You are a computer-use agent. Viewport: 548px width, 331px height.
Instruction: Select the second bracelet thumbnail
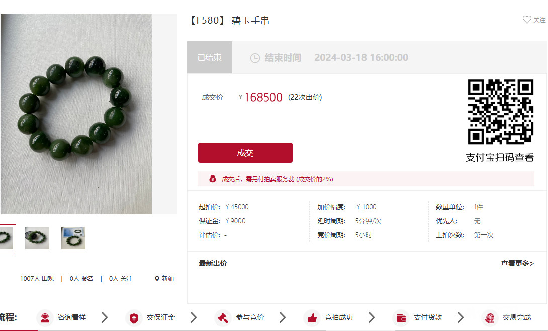coord(37,238)
